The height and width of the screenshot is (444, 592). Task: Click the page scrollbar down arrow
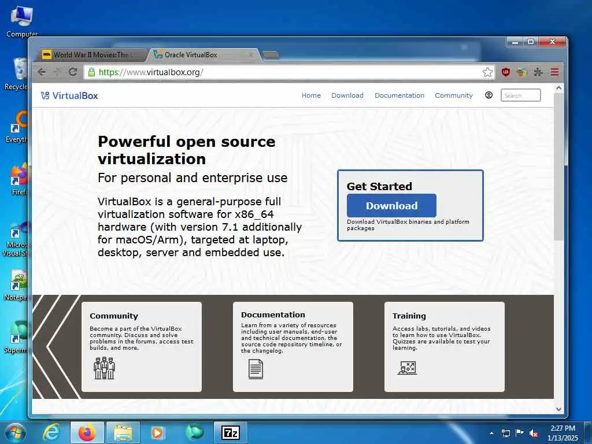click(x=559, y=409)
